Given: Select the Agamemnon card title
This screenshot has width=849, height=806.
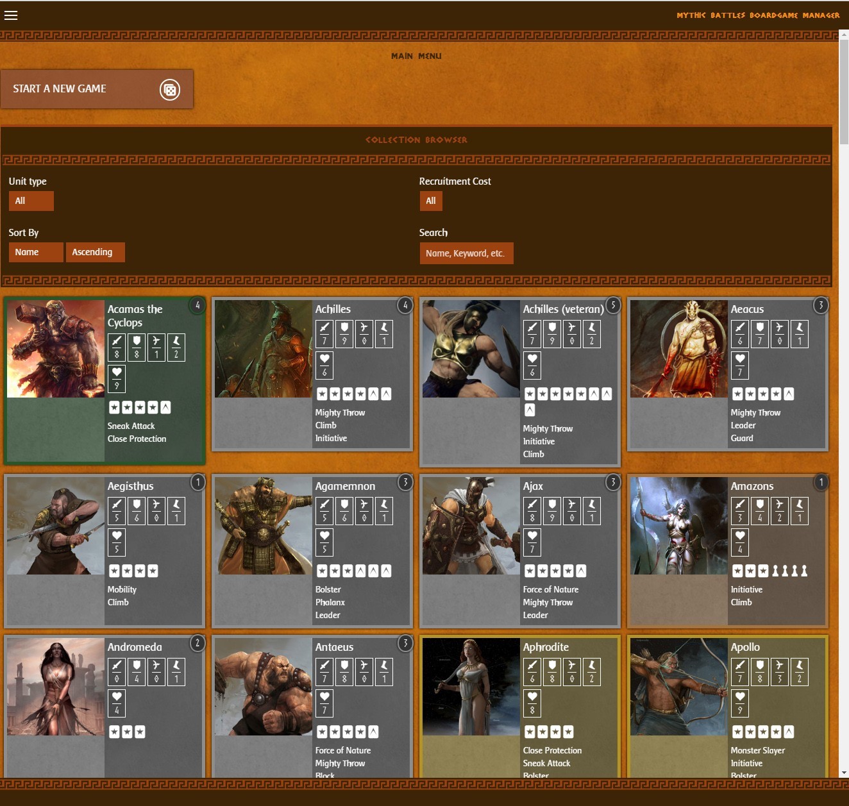Looking at the screenshot, I should pos(345,487).
